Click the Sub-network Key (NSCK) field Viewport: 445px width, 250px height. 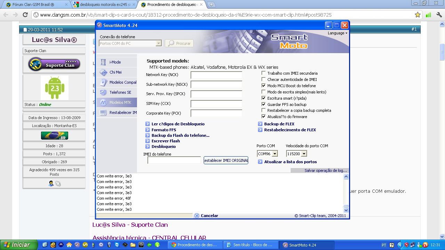point(216,84)
